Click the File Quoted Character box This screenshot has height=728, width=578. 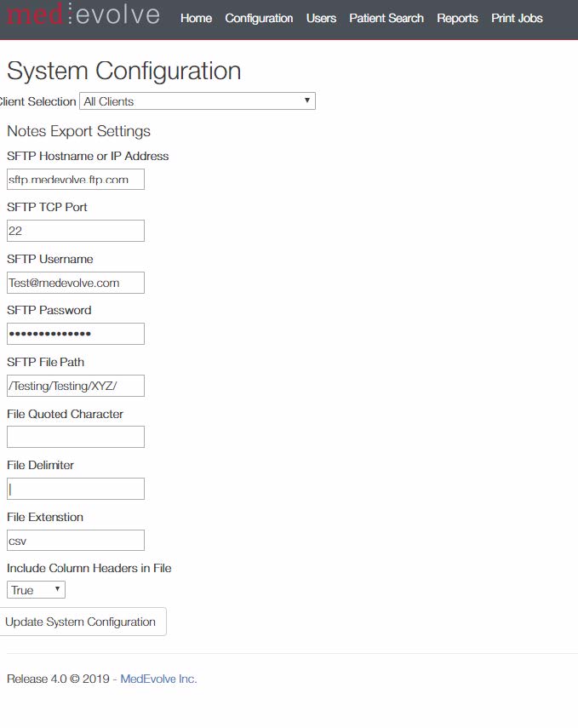[76, 437]
